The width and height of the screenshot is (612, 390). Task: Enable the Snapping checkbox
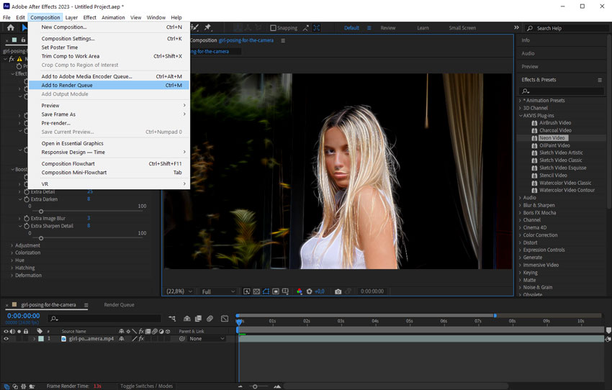coord(273,28)
